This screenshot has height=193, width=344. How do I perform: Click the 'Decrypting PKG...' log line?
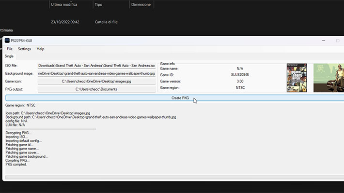18,133
